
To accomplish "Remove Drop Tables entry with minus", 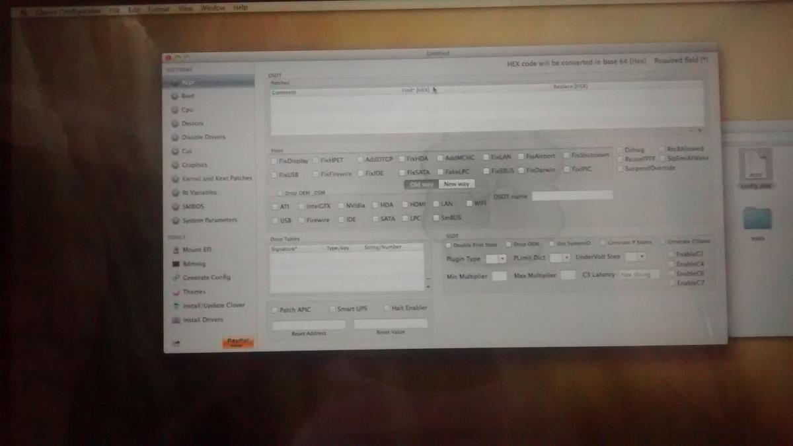I will [x=428, y=279].
